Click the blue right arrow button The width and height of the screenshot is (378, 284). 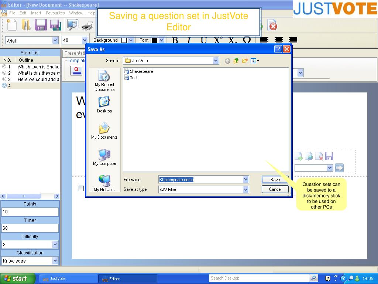[339, 168]
